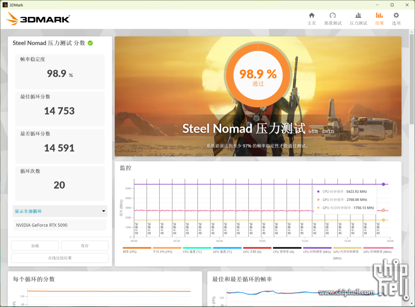Expand the 显示全部循环 dropdown
Image resolution: width=415 pixels, height=307 pixels.
(60, 211)
